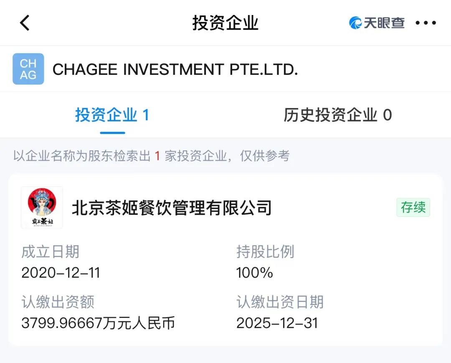Switch to the 投资企业 1 tab
This screenshot has width=451, height=363.
(112, 115)
